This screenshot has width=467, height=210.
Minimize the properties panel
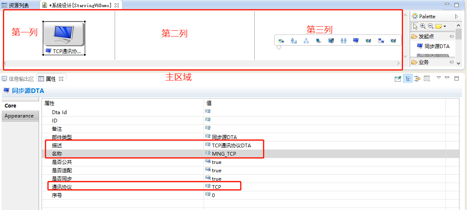(447, 77)
